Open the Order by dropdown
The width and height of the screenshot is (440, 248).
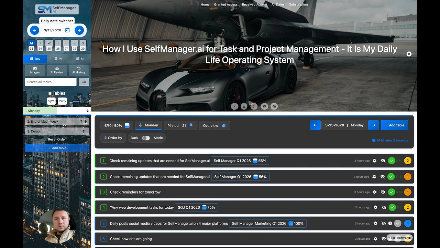(113, 138)
